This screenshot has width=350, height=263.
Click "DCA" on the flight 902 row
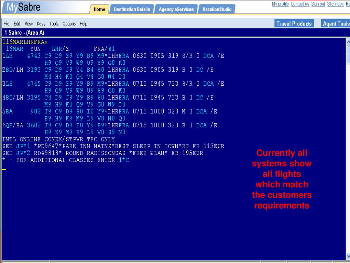coord(202,111)
